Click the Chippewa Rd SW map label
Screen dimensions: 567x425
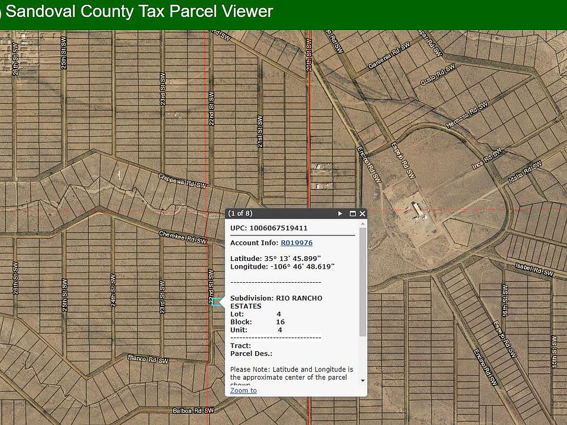[x=184, y=181]
